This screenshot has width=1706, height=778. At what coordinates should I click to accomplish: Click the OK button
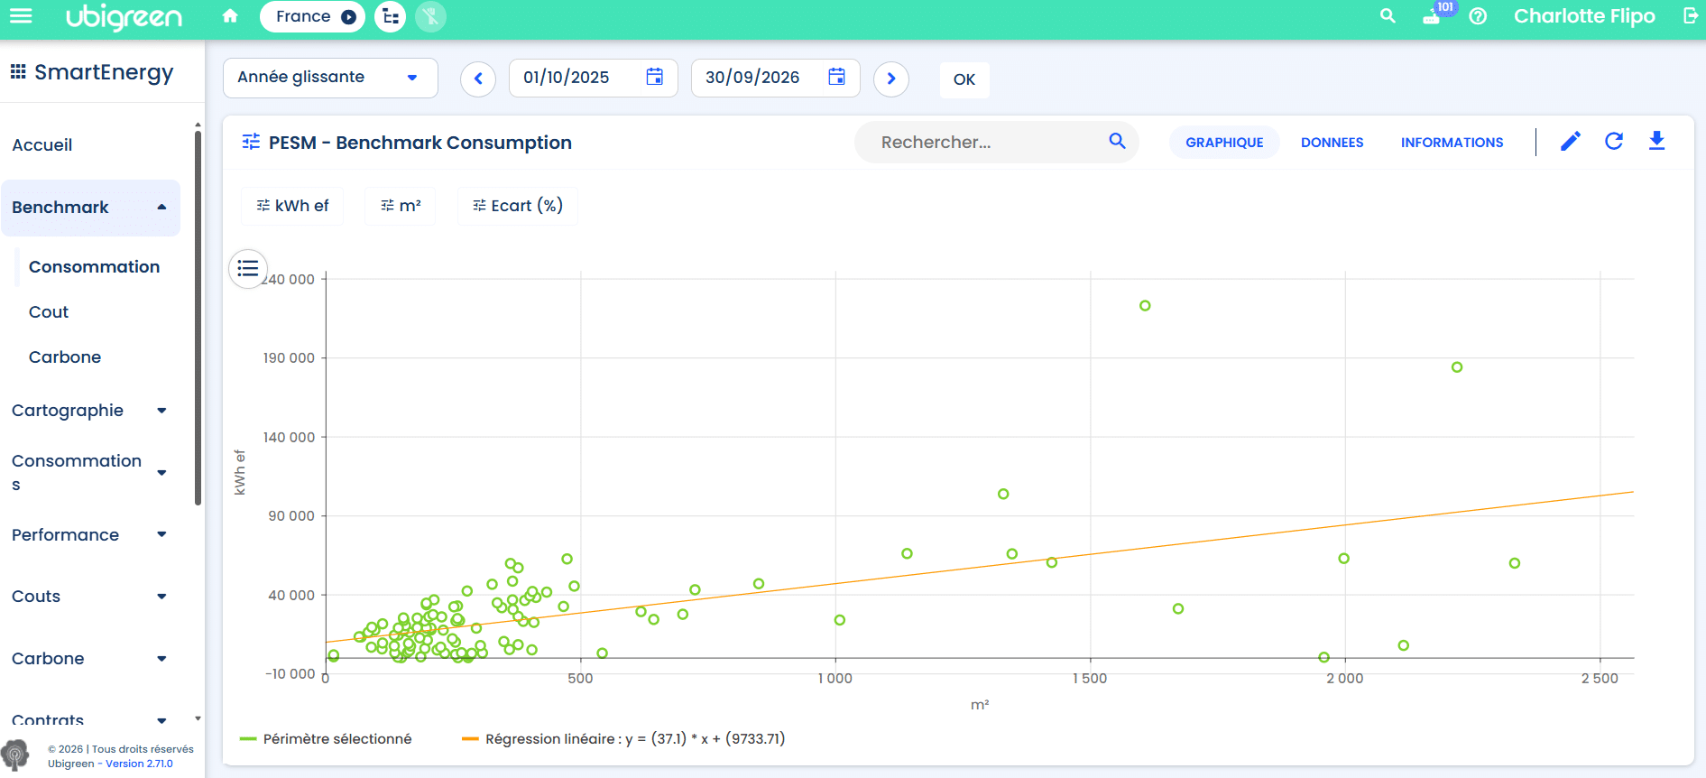(964, 79)
